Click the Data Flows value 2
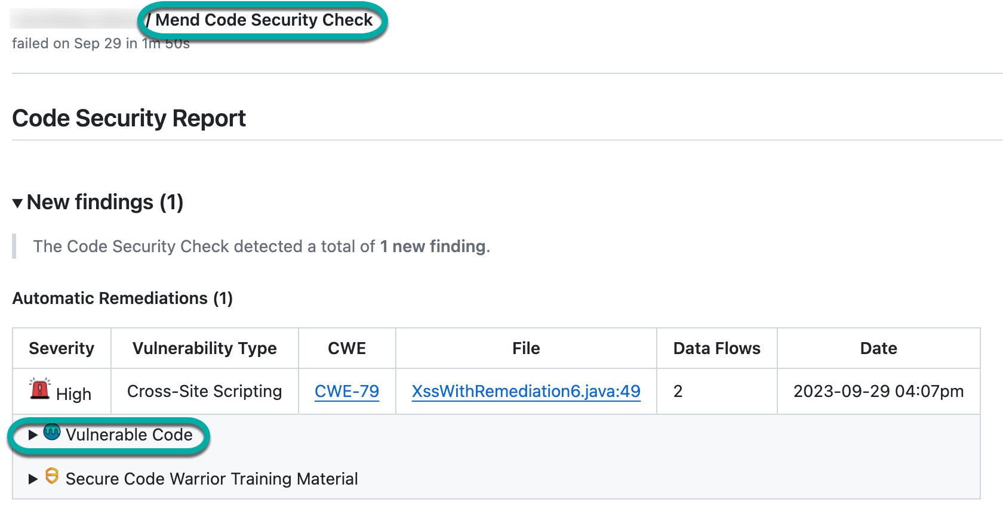The width and height of the screenshot is (1003, 515). [x=678, y=391]
